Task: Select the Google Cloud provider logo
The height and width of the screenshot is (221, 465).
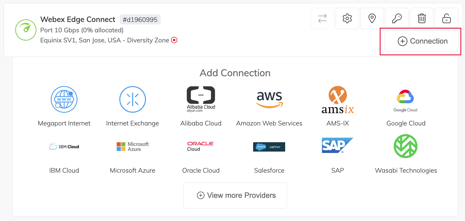Action: tap(405, 99)
